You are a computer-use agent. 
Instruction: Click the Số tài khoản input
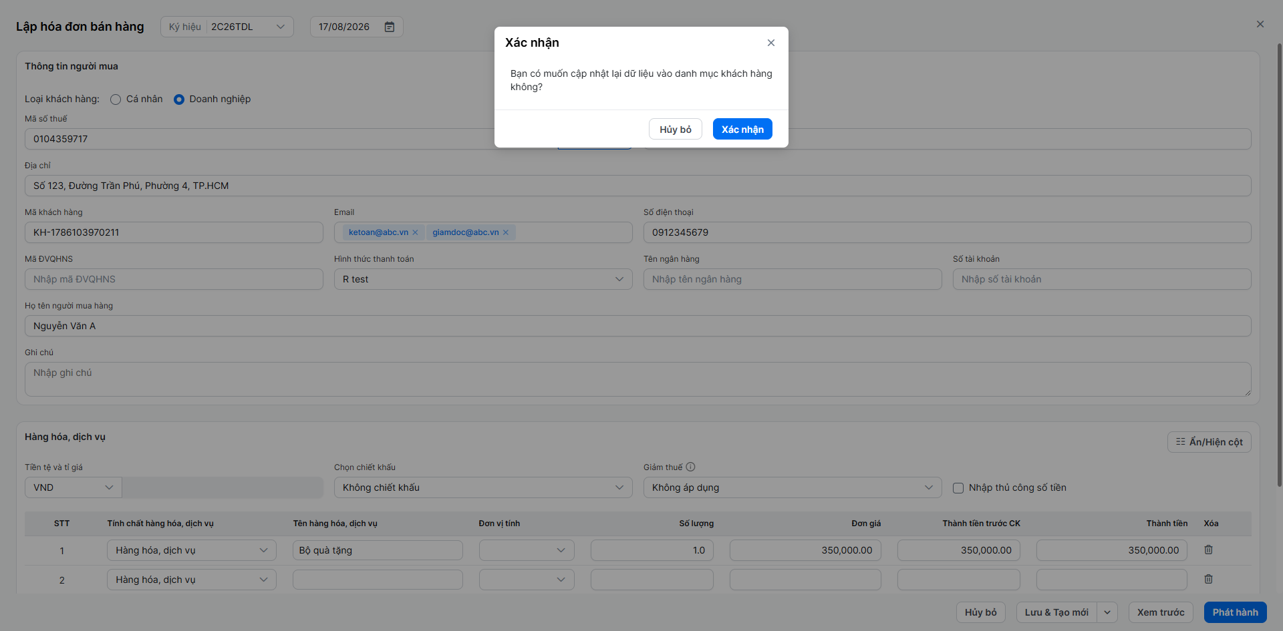tap(1102, 279)
